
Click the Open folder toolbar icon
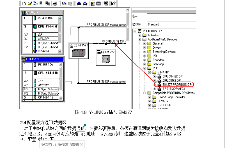pos(30,3)
